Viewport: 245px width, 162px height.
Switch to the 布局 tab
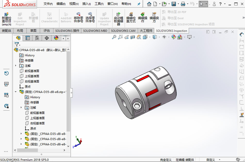tap(20, 31)
